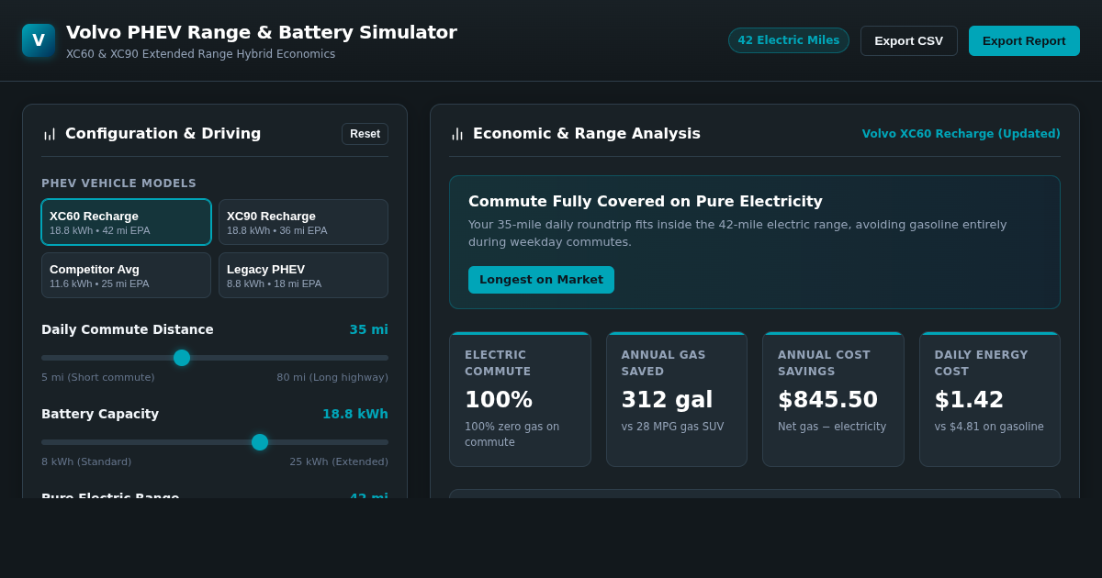Click the 42 Electric Miles badge

(x=788, y=40)
